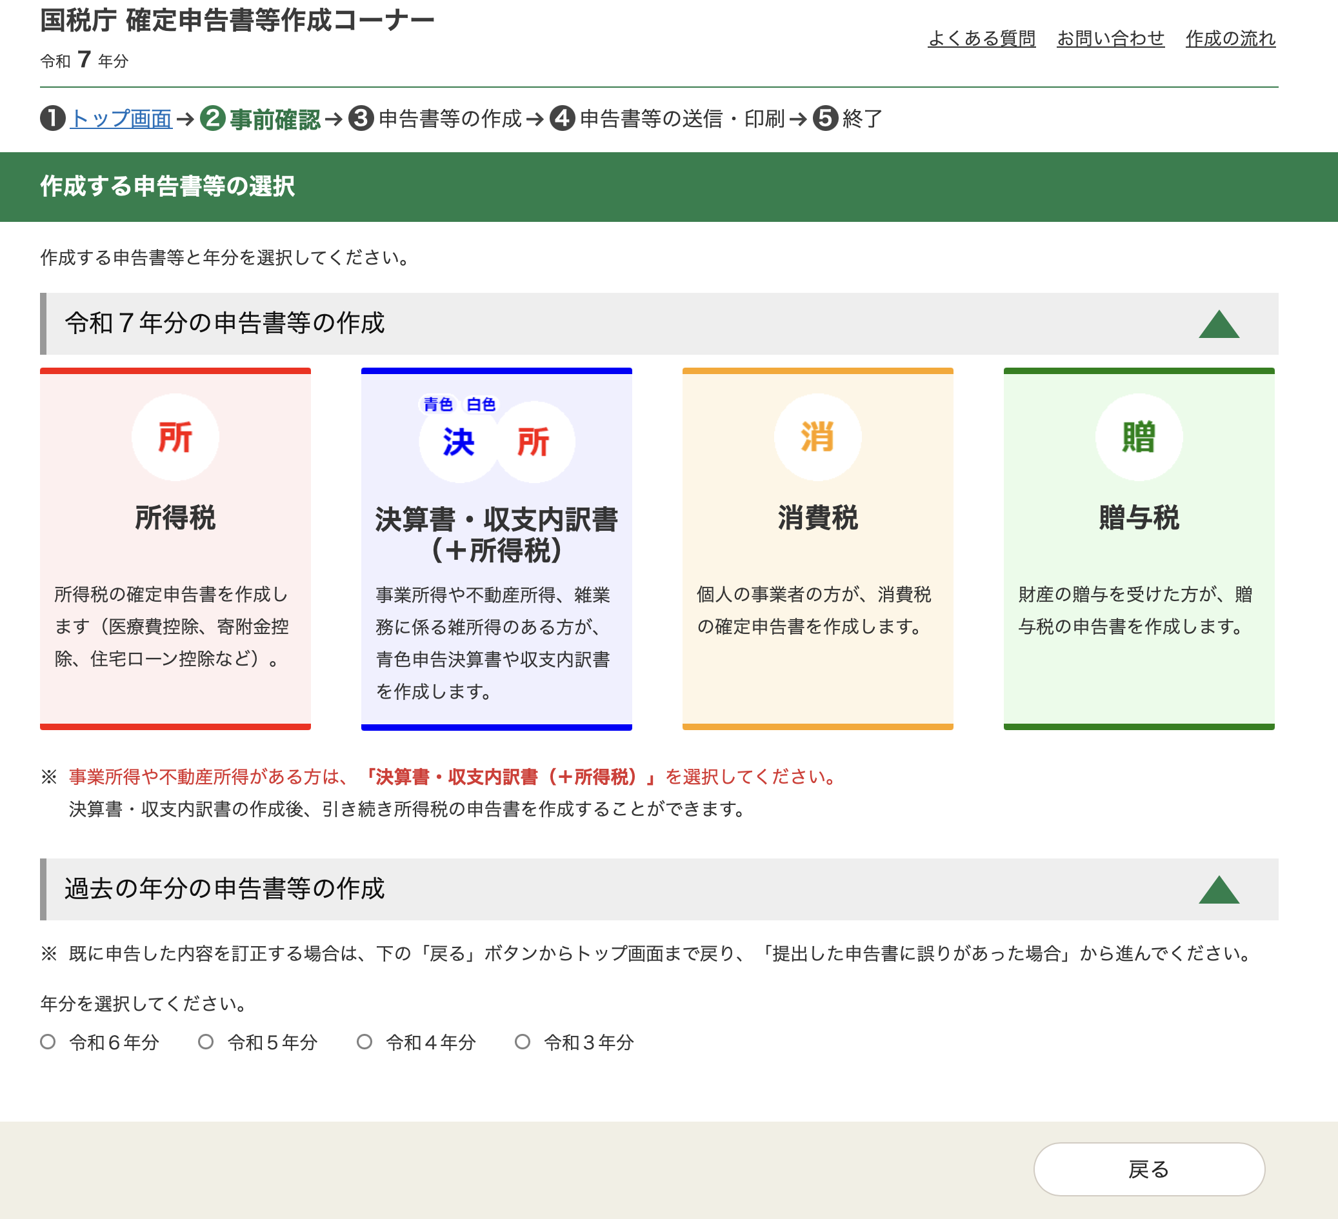This screenshot has width=1338, height=1219.
Task: Click the 青色 label badge
Action: [x=438, y=404]
